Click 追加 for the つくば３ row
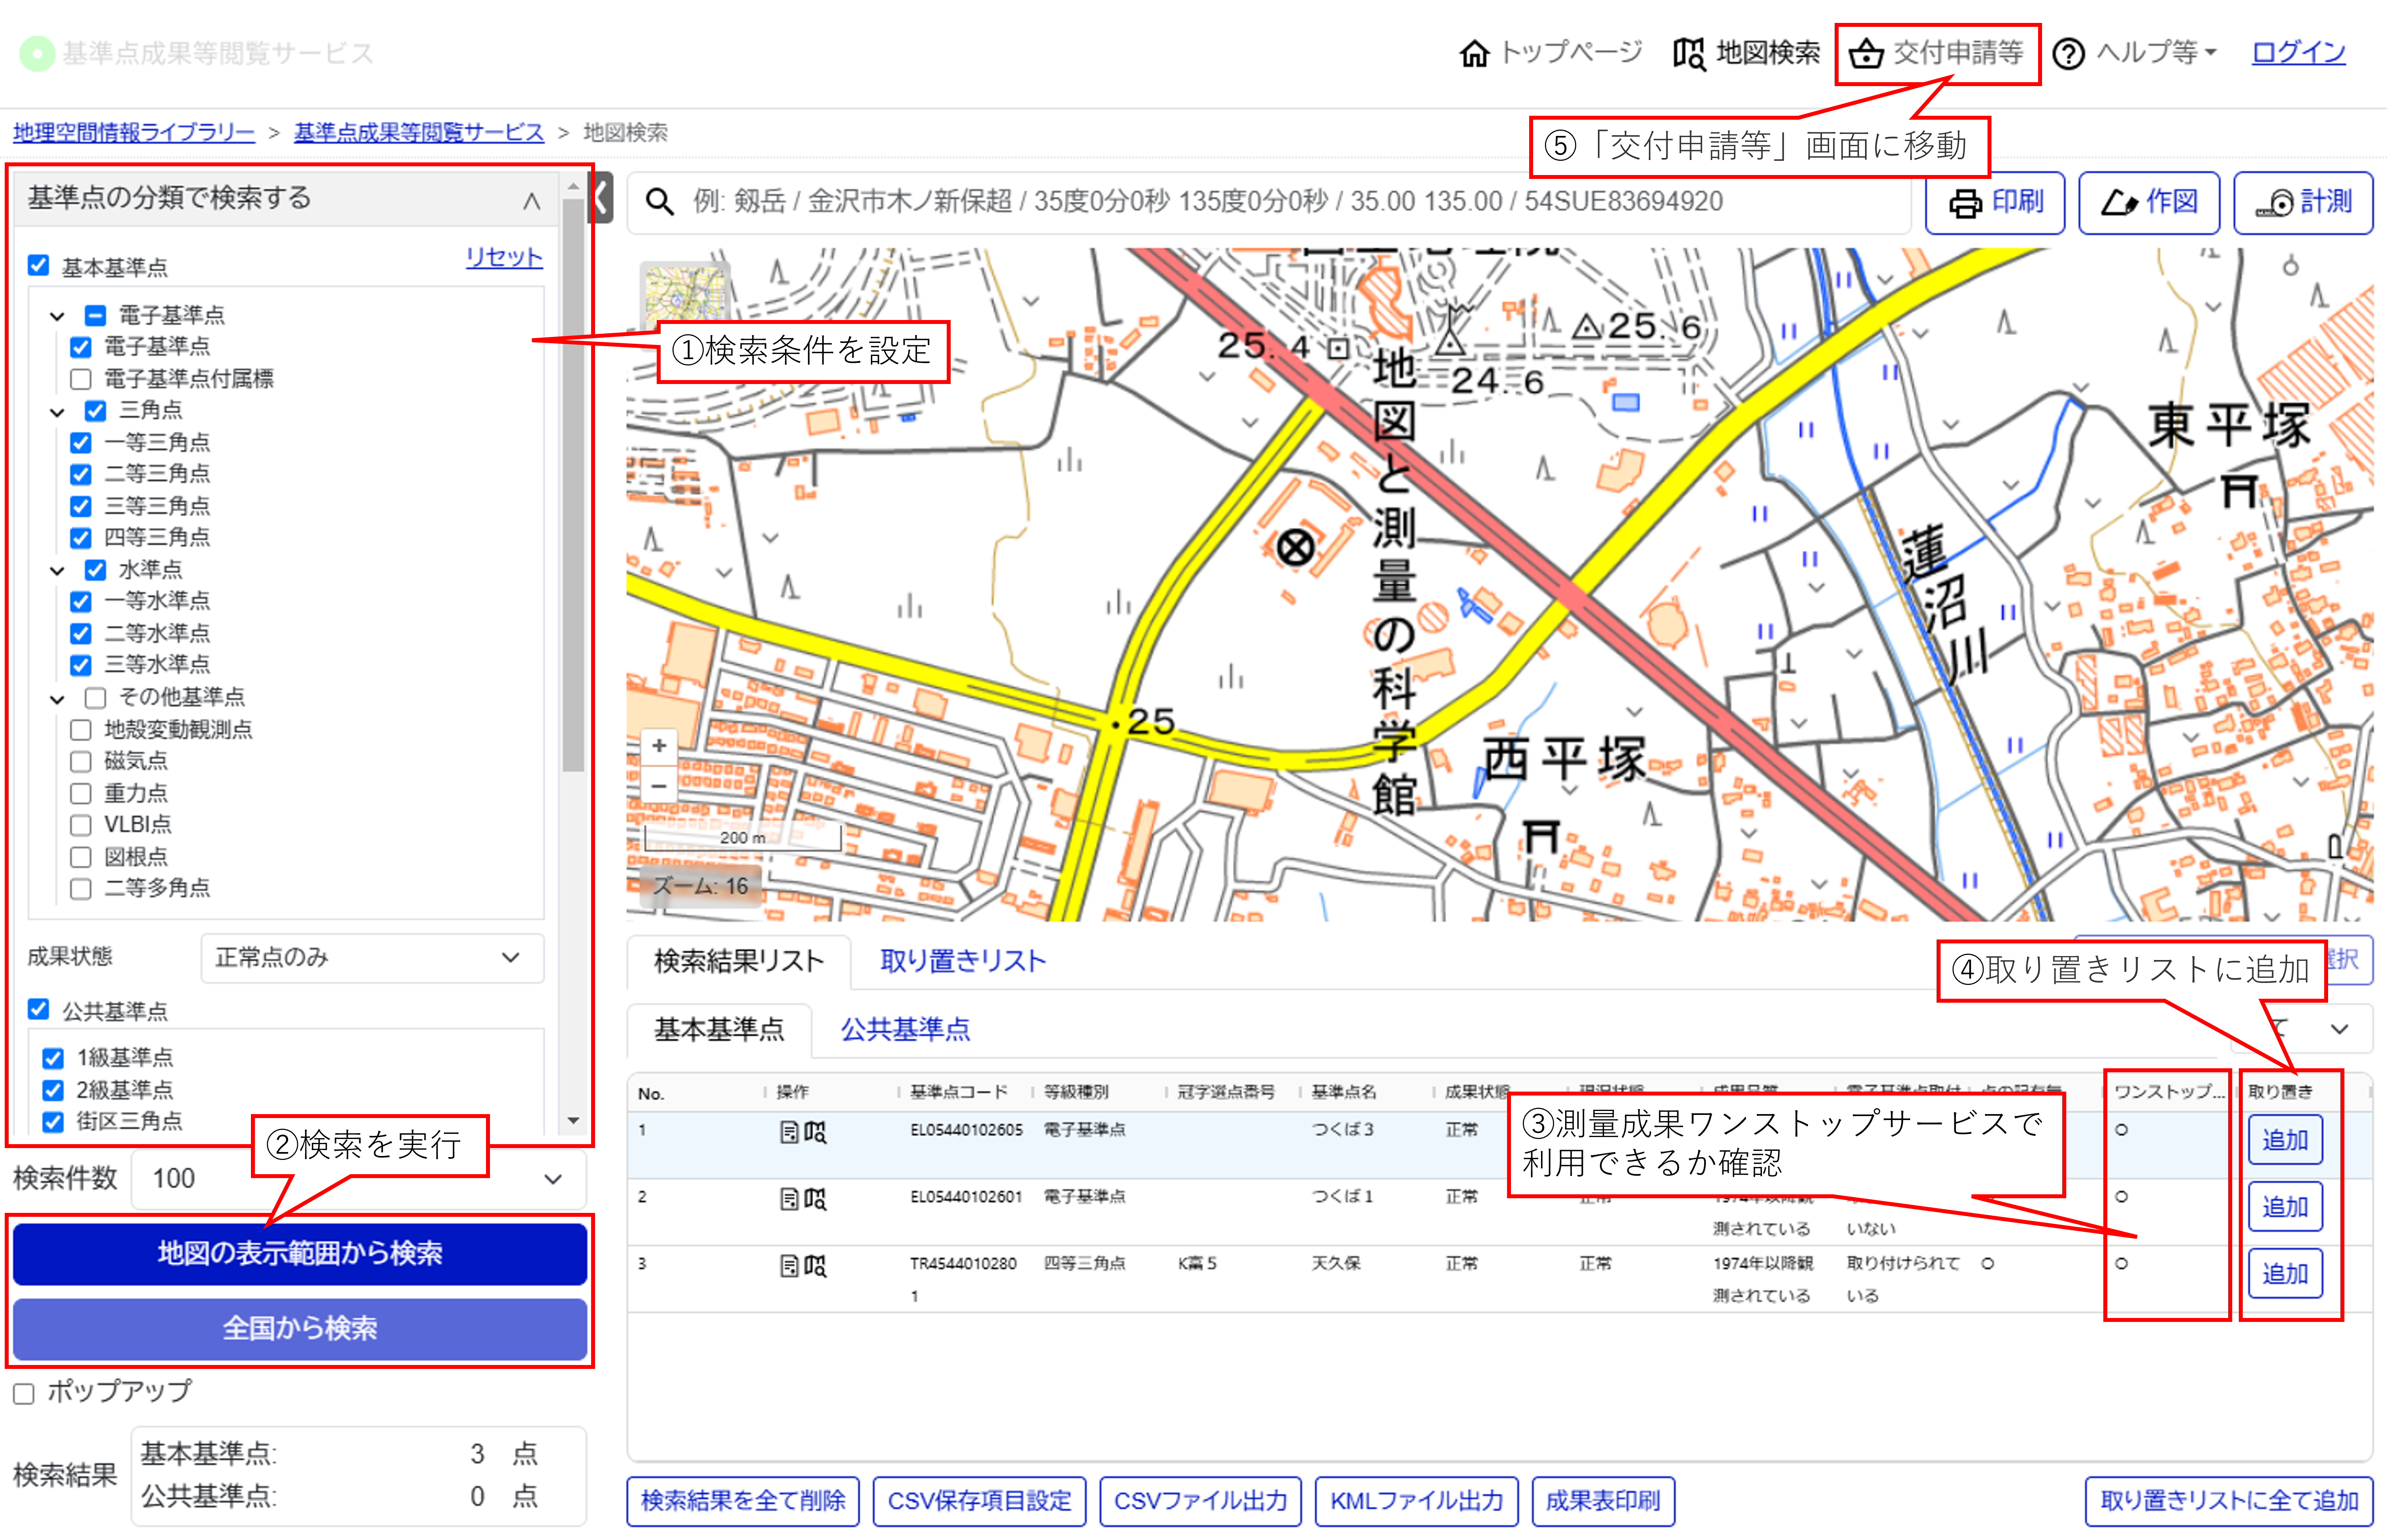Image resolution: width=2387 pixels, height=1540 pixels. pyautogui.click(x=2285, y=1140)
